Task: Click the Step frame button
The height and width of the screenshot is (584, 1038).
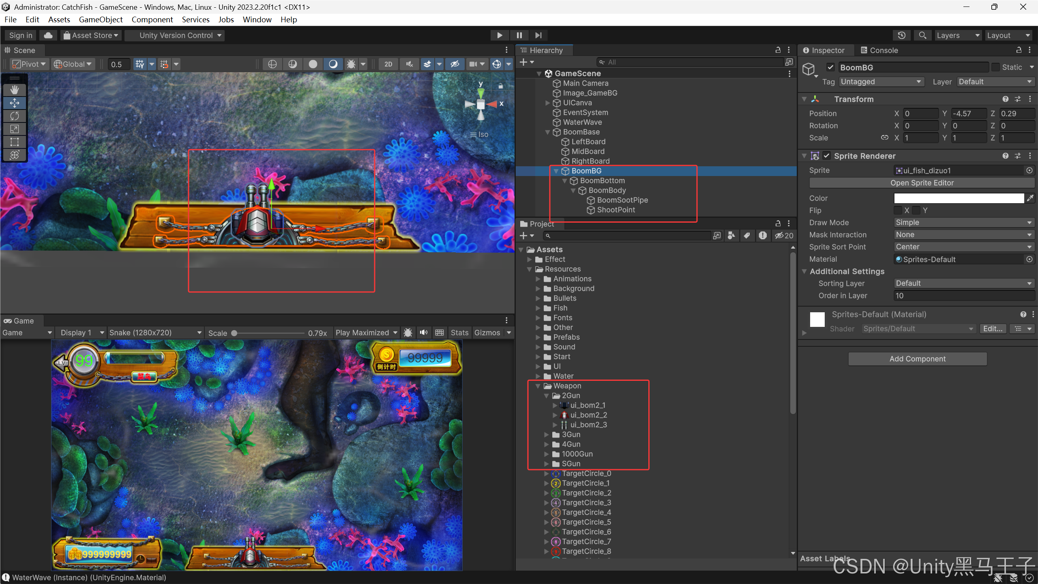Action: tap(538, 35)
